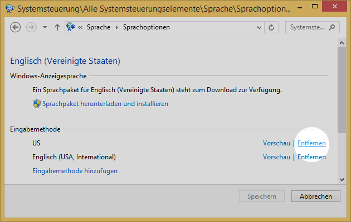Refresh the Sprachoptionen page
Screen dimensions: 351x222
[271, 27]
